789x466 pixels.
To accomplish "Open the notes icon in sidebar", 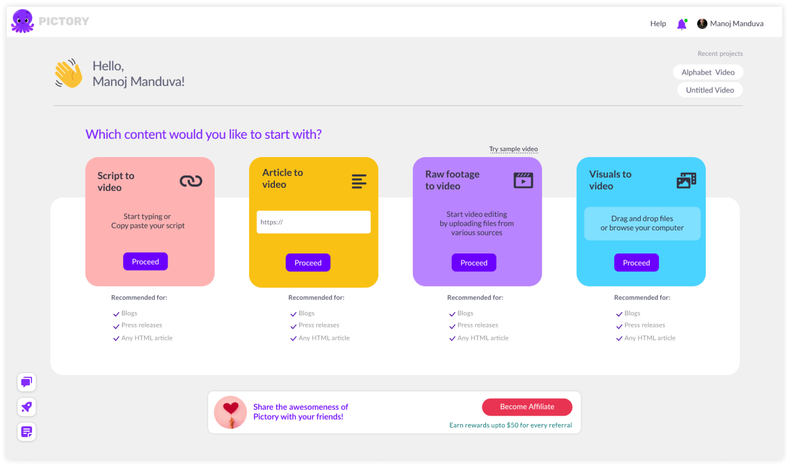I will [x=27, y=432].
